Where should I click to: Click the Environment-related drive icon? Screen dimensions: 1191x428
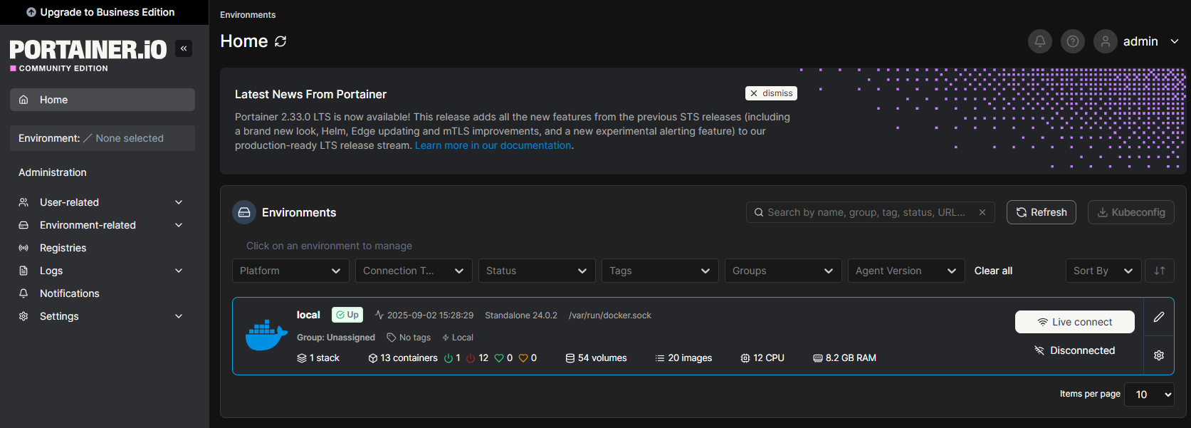pyautogui.click(x=23, y=225)
